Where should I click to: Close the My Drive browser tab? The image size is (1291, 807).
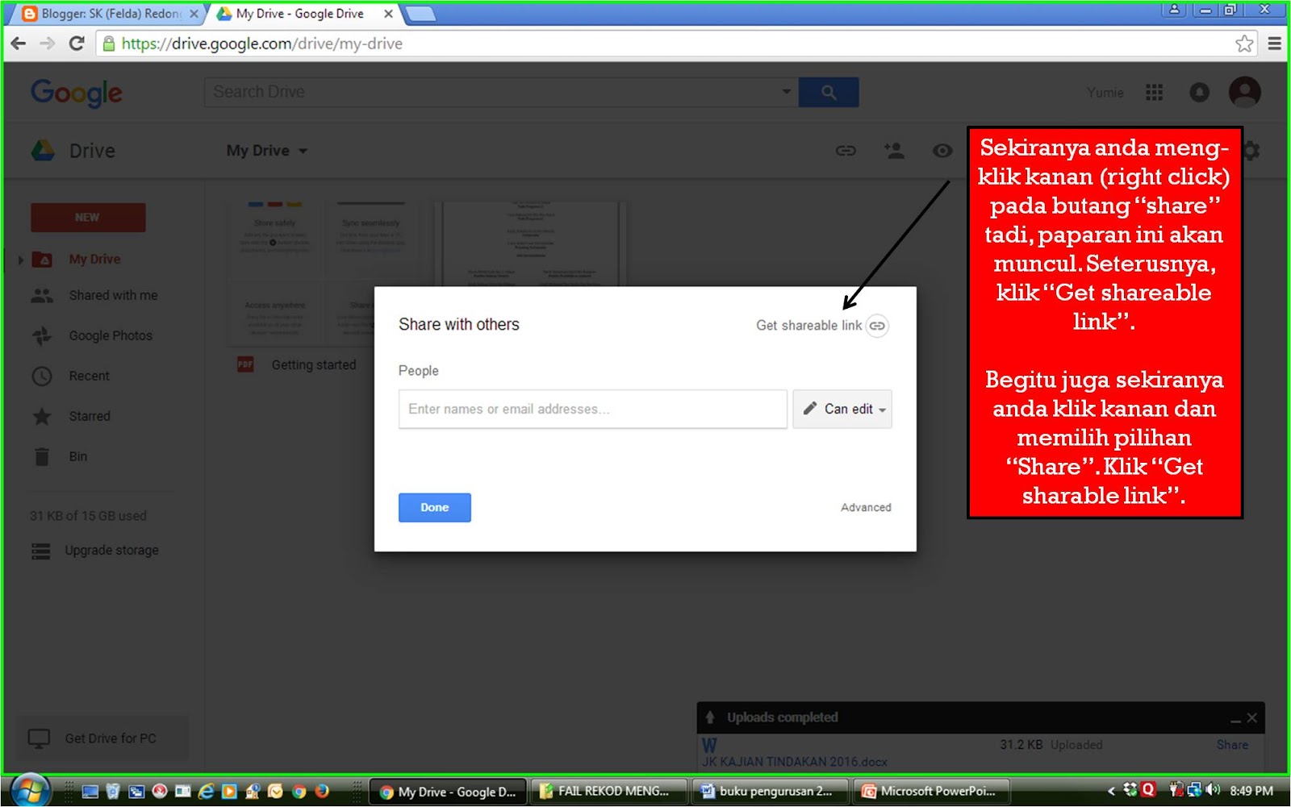(388, 14)
